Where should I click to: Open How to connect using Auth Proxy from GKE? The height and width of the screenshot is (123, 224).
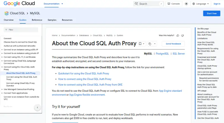[90, 85]
